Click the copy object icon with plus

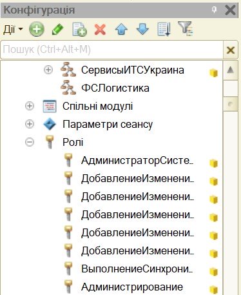tap(79, 29)
